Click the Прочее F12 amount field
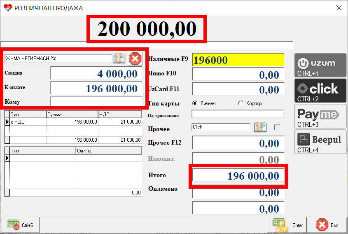The height and width of the screenshot is (234, 348). point(238,143)
